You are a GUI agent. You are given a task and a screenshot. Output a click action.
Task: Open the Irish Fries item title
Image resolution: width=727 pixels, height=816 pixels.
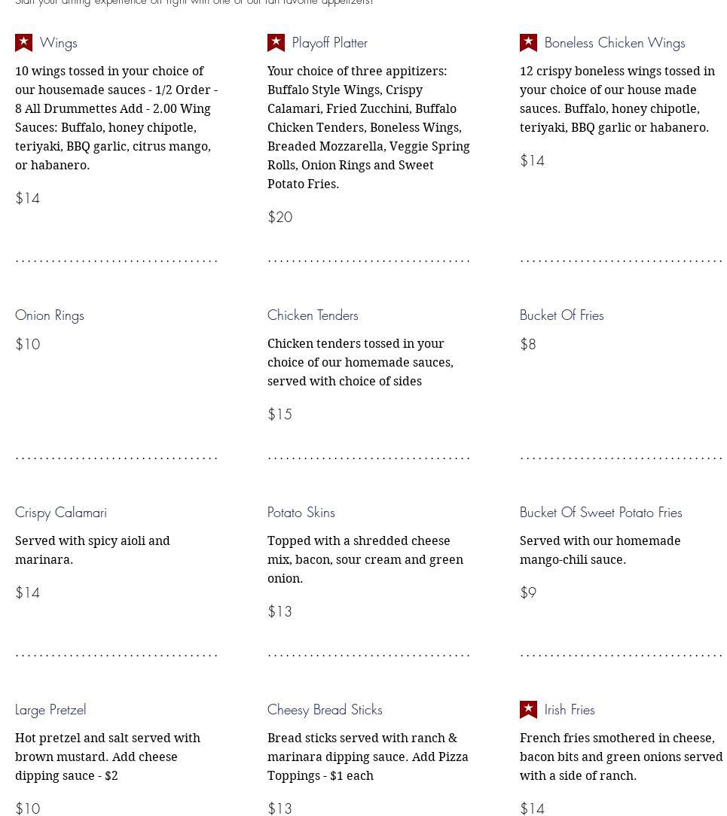[x=570, y=710]
